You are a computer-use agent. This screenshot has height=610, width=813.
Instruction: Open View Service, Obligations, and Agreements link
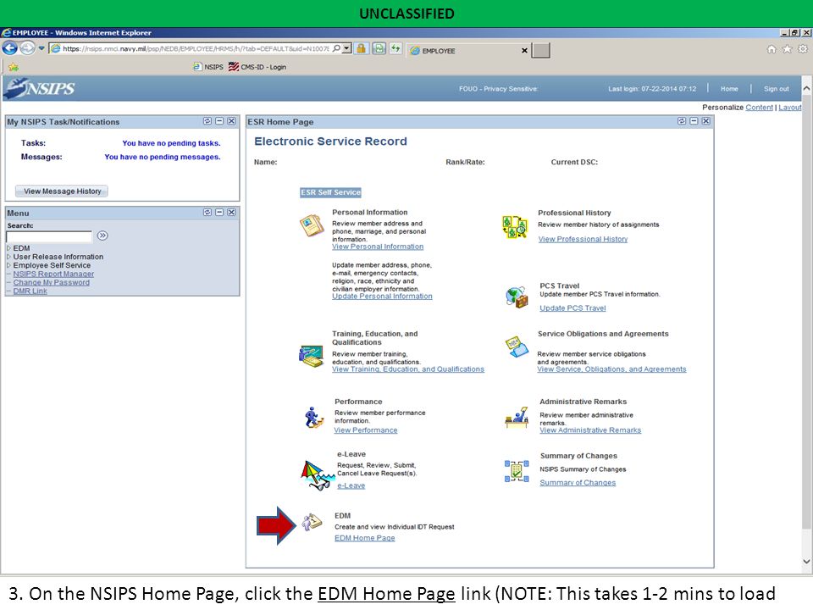pyautogui.click(x=611, y=369)
